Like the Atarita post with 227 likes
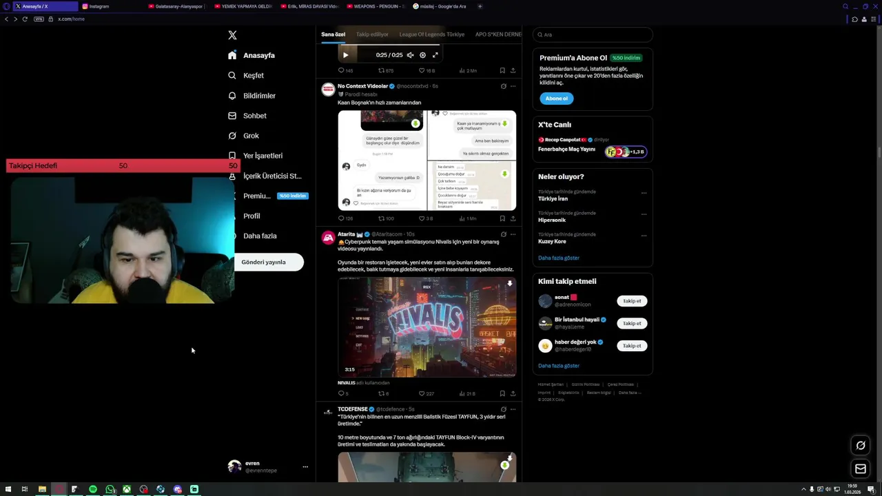The width and height of the screenshot is (882, 496). tap(427, 393)
